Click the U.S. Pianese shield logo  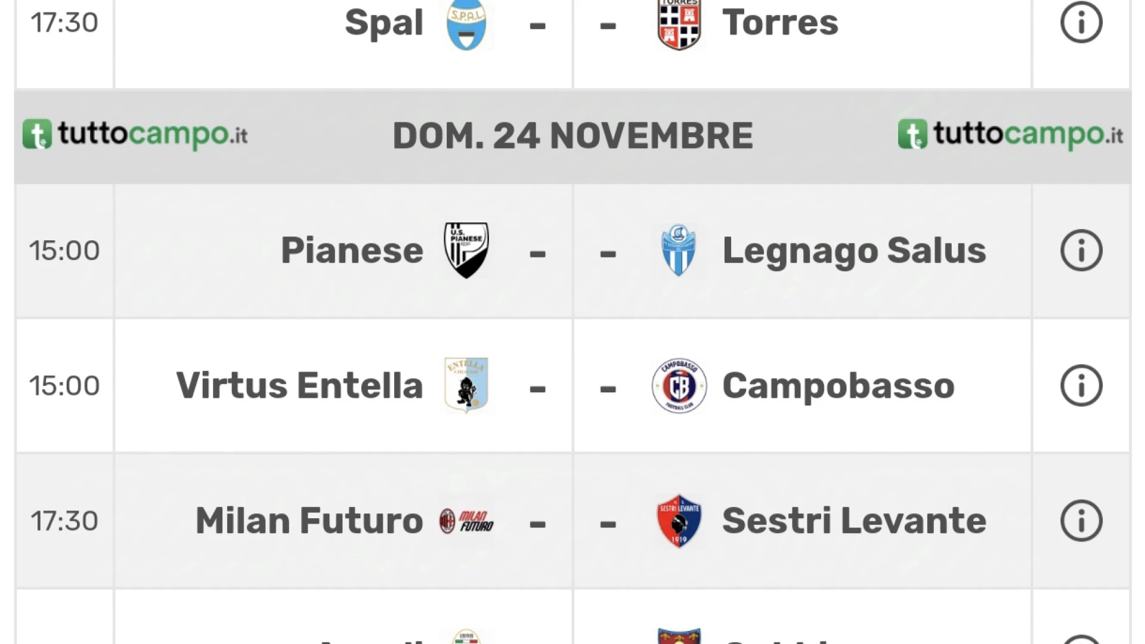coord(466,250)
